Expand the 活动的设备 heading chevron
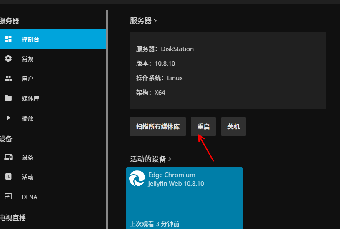This screenshot has width=340, height=229. (x=170, y=159)
